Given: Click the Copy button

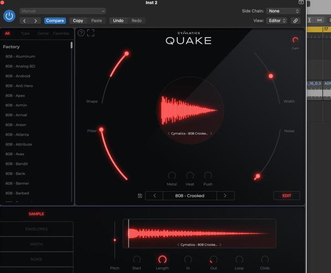Looking at the screenshot, I should [78, 21].
